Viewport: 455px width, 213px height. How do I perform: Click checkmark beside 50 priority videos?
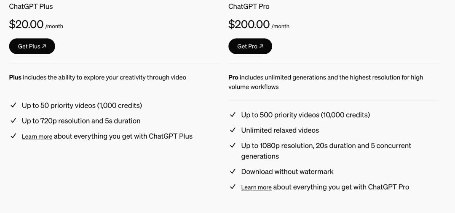click(13, 105)
